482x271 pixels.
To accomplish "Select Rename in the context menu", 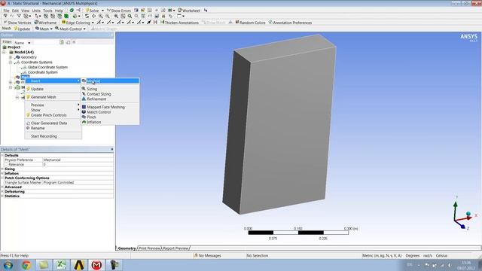I will [x=53, y=128].
